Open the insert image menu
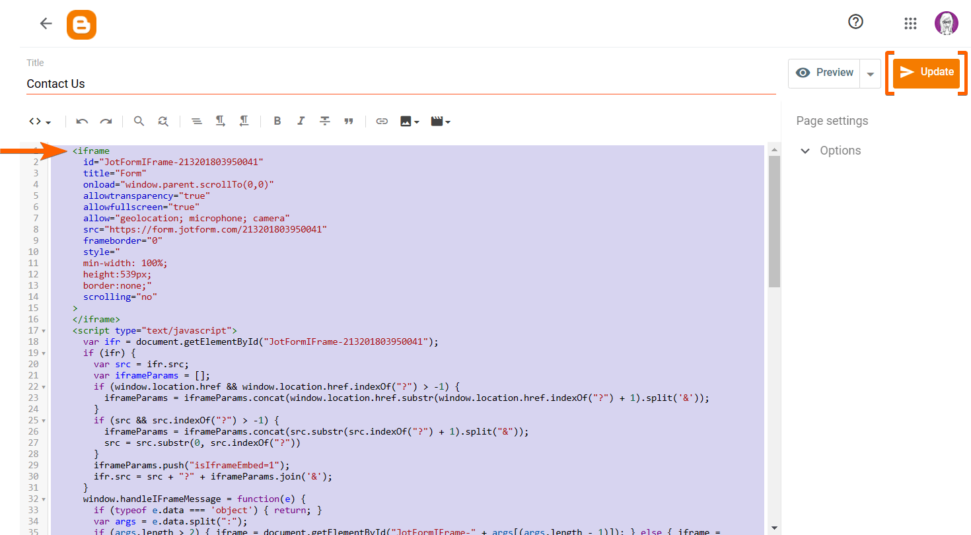 410,122
